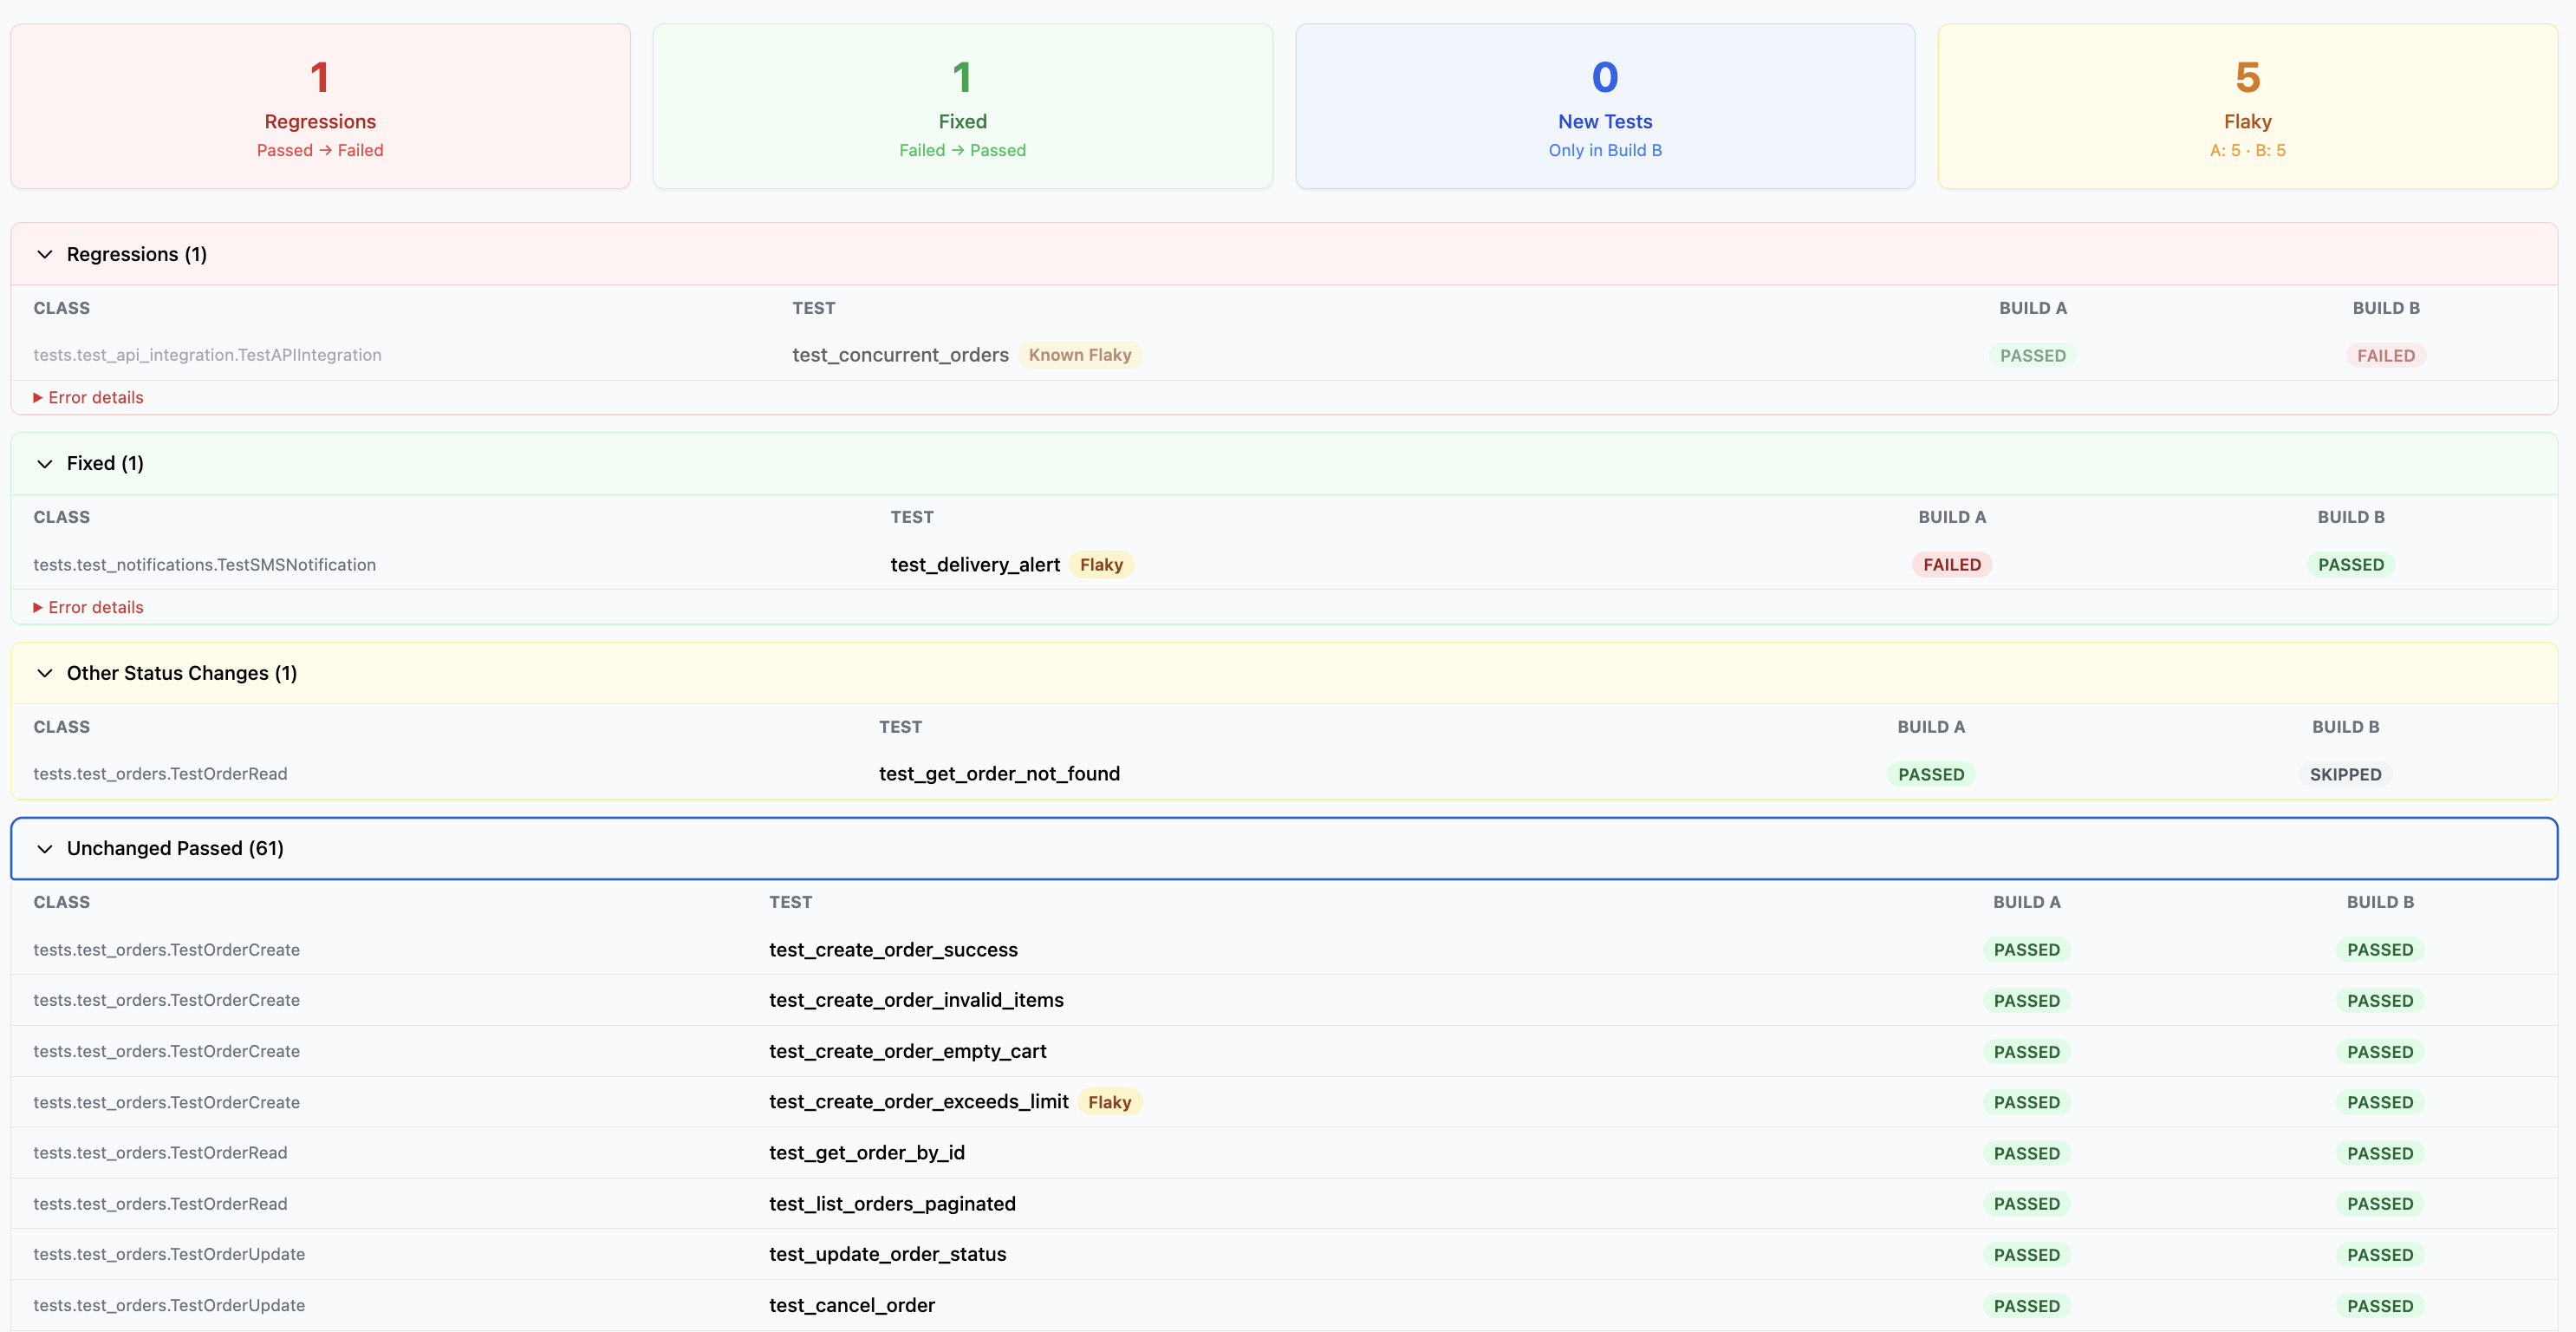Click SKIPPED badge for test_get_order_not_found
Image resolution: width=2576 pixels, height=1332 pixels.
pyautogui.click(x=2345, y=774)
